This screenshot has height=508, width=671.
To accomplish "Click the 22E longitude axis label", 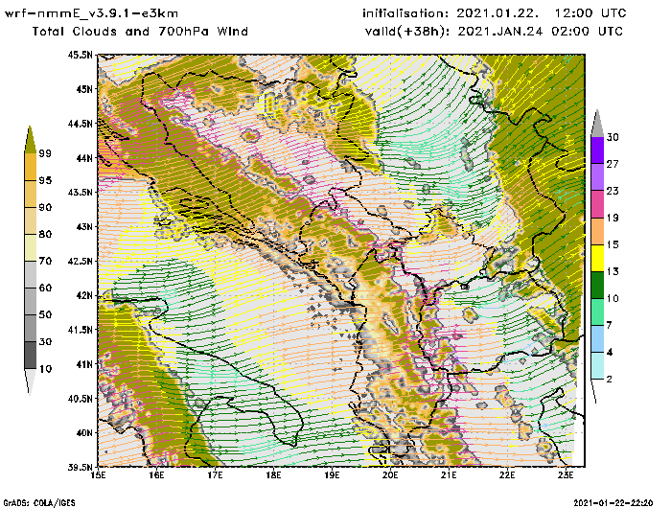I will coord(507,475).
